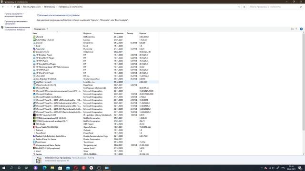Open view installed updates link
Screen dimensions: 305x171
[16, 22]
